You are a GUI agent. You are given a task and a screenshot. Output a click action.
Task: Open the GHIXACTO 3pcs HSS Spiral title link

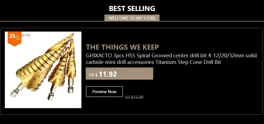coord(171,55)
